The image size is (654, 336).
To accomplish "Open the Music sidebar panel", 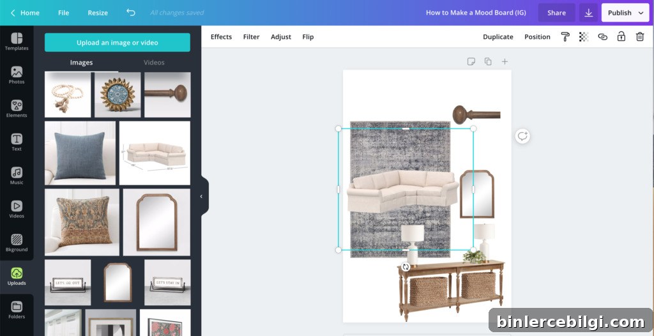I will click(17, 176).
